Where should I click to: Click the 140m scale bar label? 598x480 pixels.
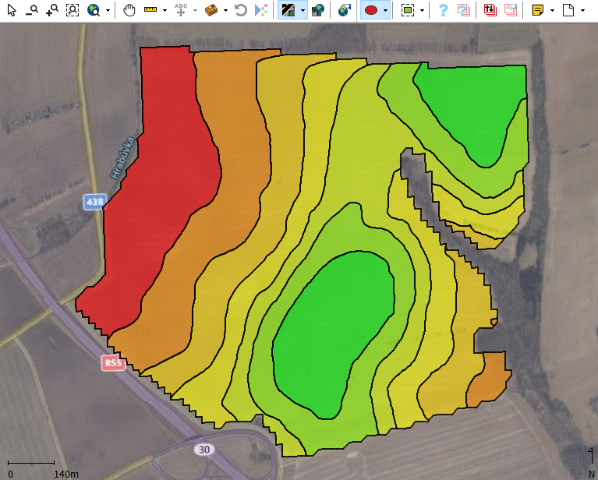click(66, 475)
